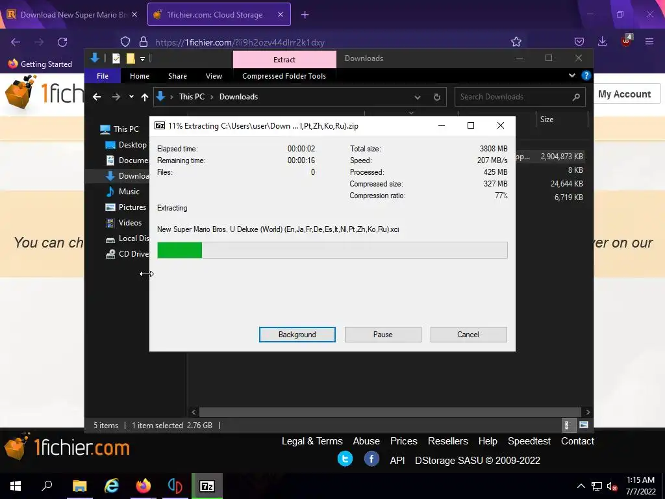Viewport: 665px width, 499px height.
Task: Click Downloads in the address breadcrumb
Action: coord(238,97)
